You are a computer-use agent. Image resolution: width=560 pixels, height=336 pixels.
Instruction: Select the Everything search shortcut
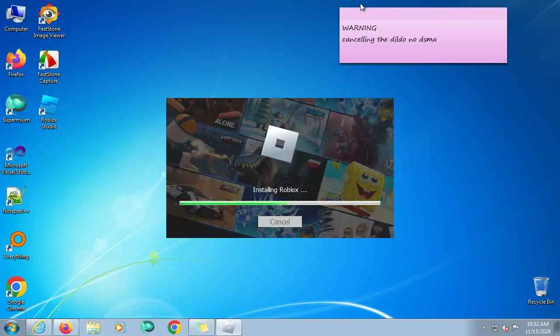click(16, 246)
